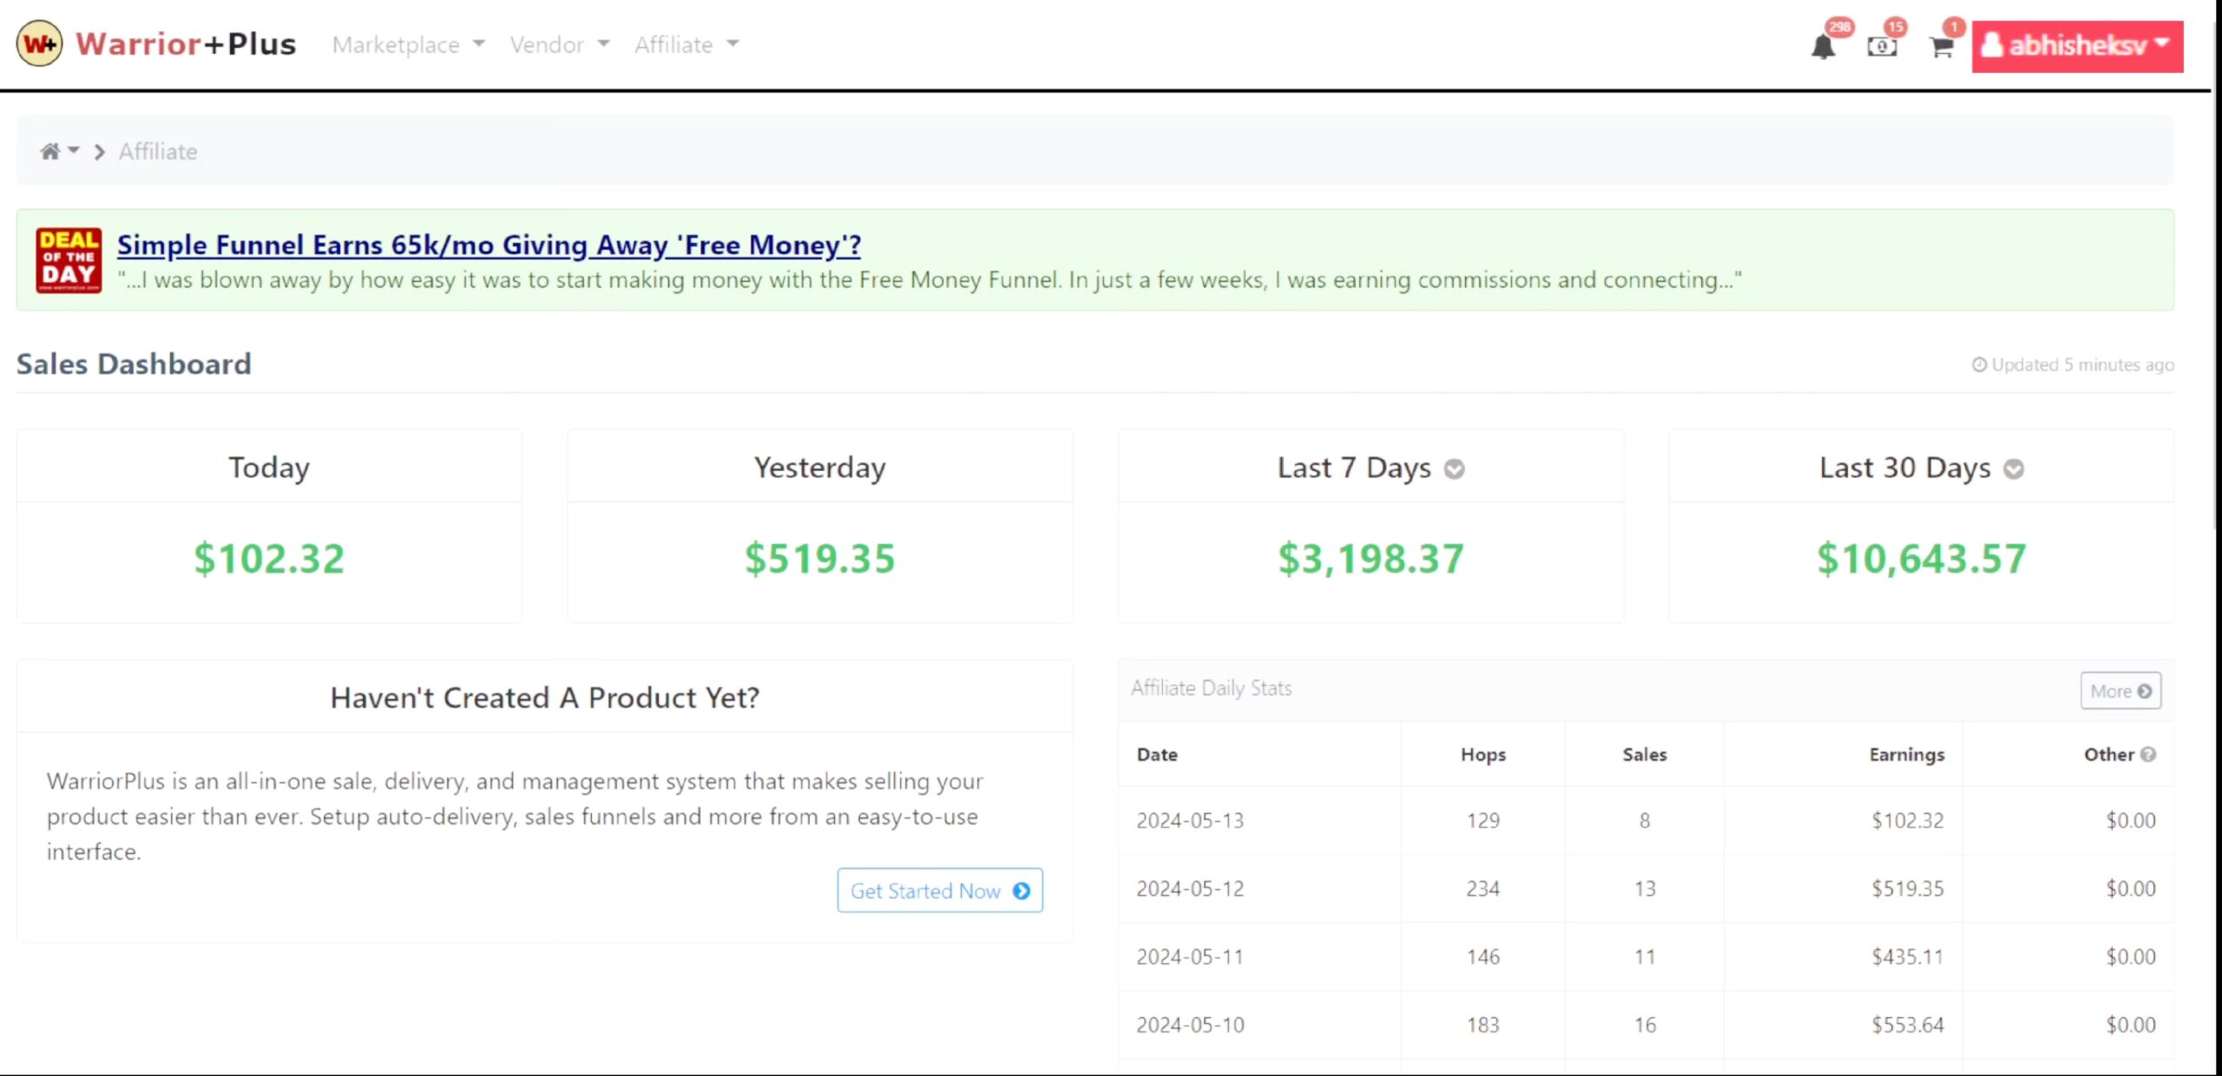
Task: Expand the Last 7 Days options arrow
Action: [1454, 469]
